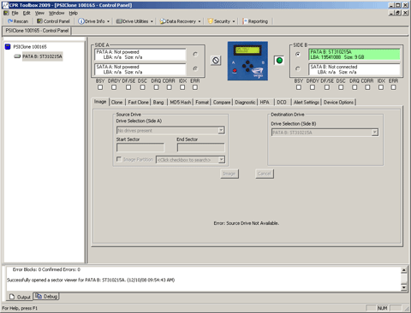Toggle Side A DRDY checkbox

(114, 87)
